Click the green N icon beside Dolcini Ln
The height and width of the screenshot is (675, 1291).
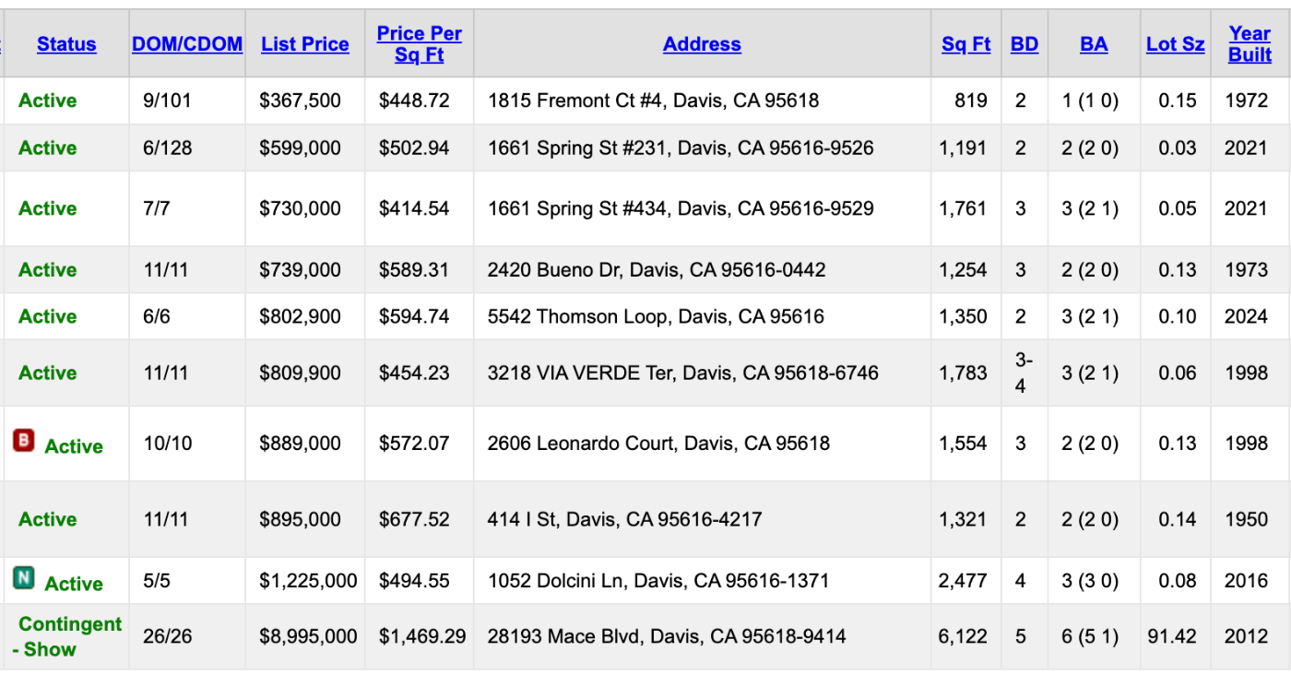tap(24, 578)
